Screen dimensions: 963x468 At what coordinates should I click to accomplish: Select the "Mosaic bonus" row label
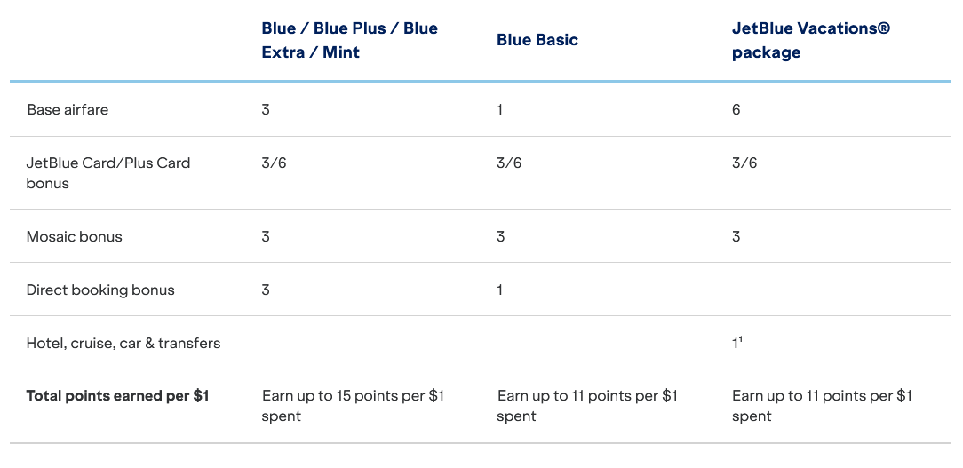click(x=75, y=237)
